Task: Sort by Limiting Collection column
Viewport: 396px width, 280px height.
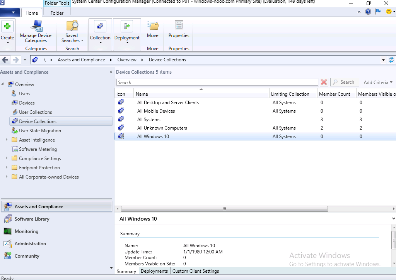Action: pos(293,94)
